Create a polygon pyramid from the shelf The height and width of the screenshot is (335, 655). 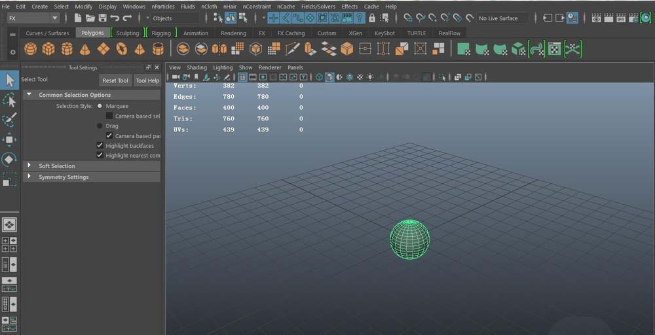click(140, 49)
